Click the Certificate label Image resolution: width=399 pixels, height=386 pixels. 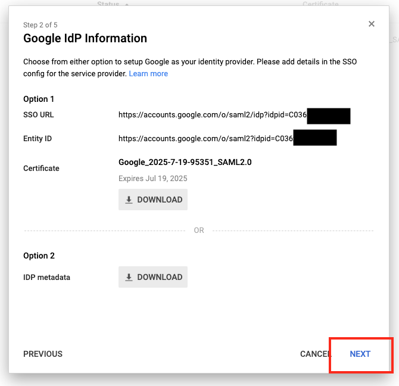(x=41, y=168)
